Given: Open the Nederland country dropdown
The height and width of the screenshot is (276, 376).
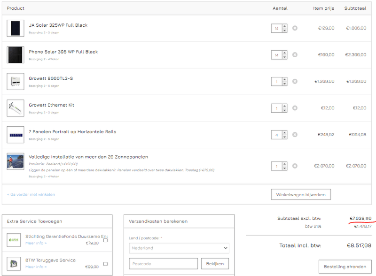Looking at the screenshot, I should point(179,248).
